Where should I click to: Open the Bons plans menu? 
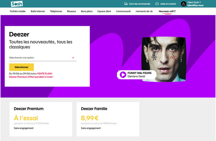point(87,11)
